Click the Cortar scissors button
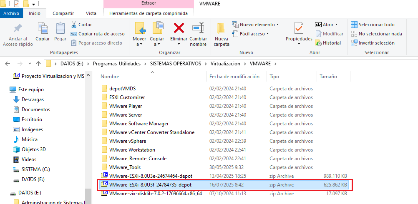 (81, 25)
